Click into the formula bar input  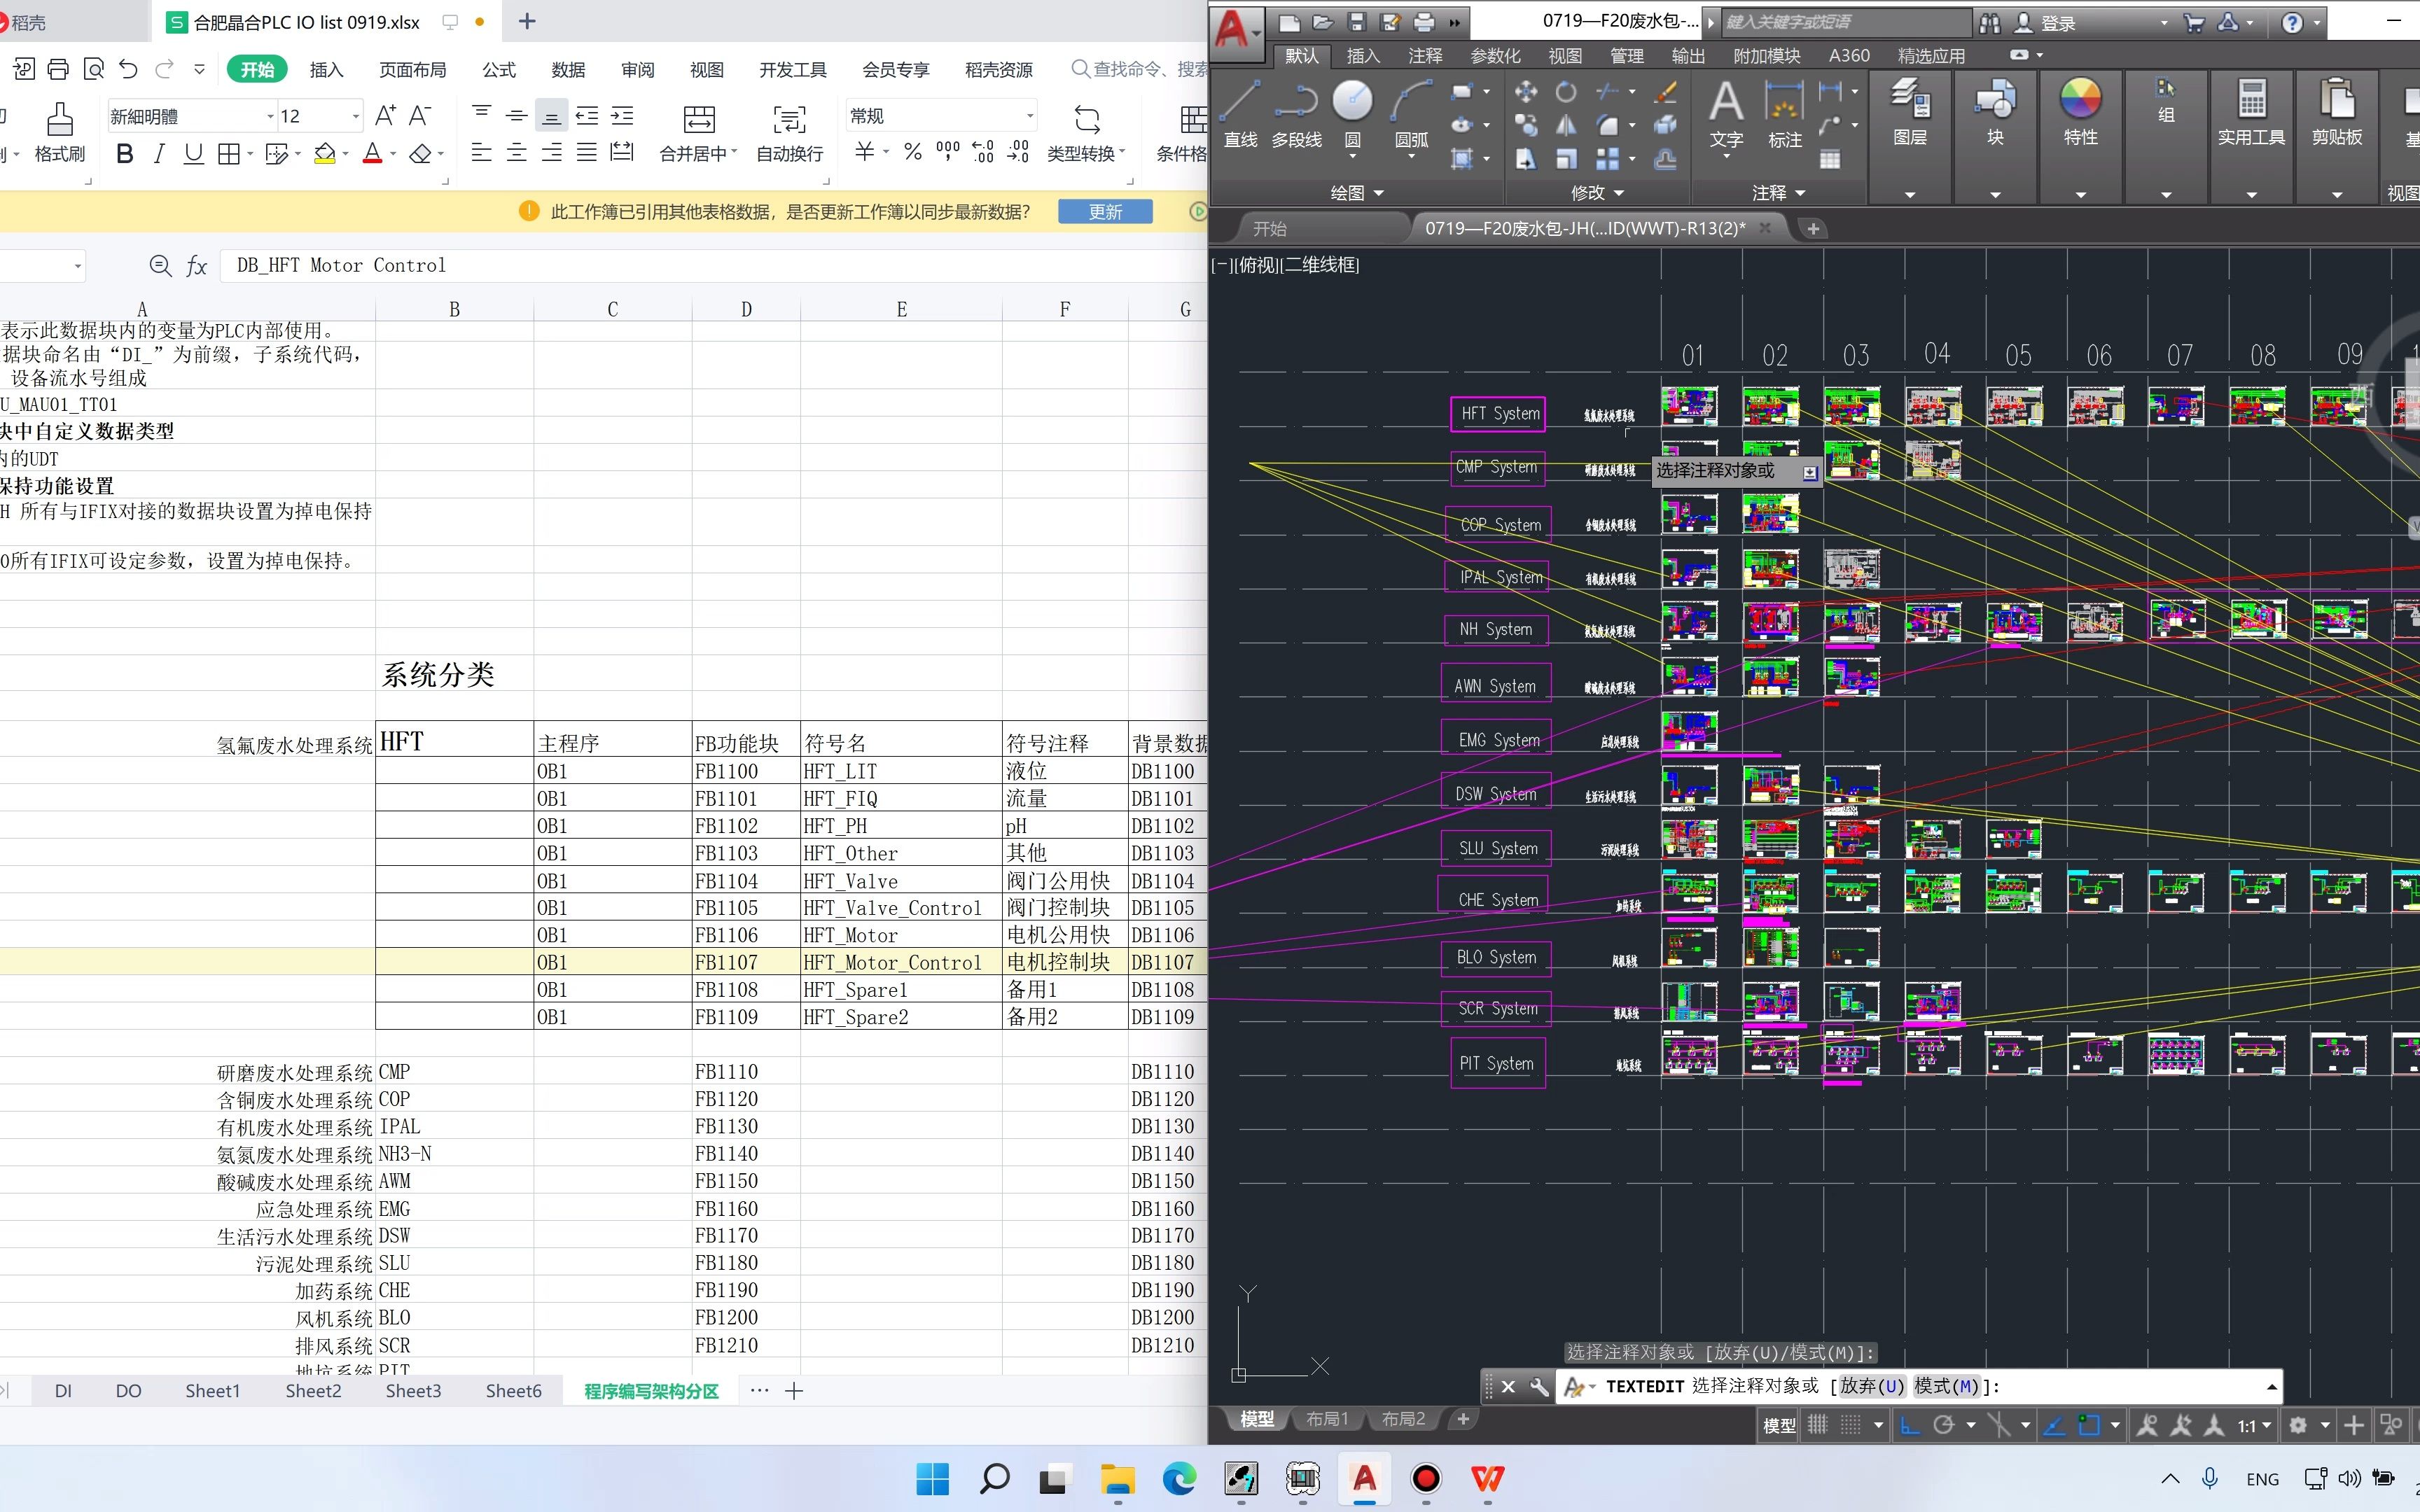tap(700, 265)
